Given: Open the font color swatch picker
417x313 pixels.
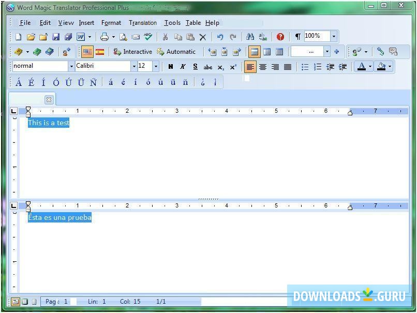Looking at the screenshot, I should (370, 66).
